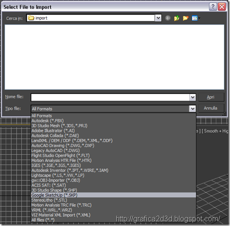Close the Select File to Import dialog
This screenshot has width=230, height=226.
(x=222, y=7)
